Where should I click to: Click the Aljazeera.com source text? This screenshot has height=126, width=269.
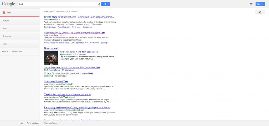point(66,54)
